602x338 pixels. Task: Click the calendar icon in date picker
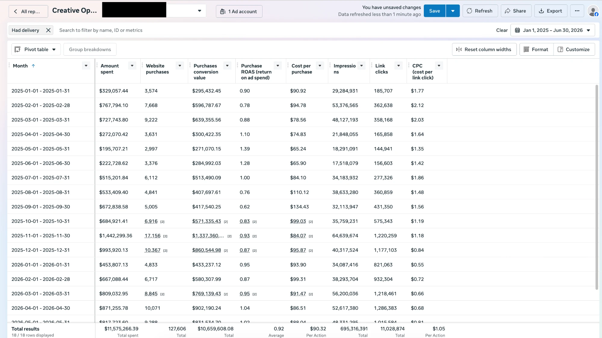point(517,30)
